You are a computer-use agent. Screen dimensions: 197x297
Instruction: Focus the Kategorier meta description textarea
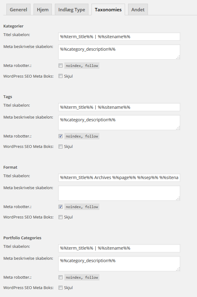[x=119, y=52]
